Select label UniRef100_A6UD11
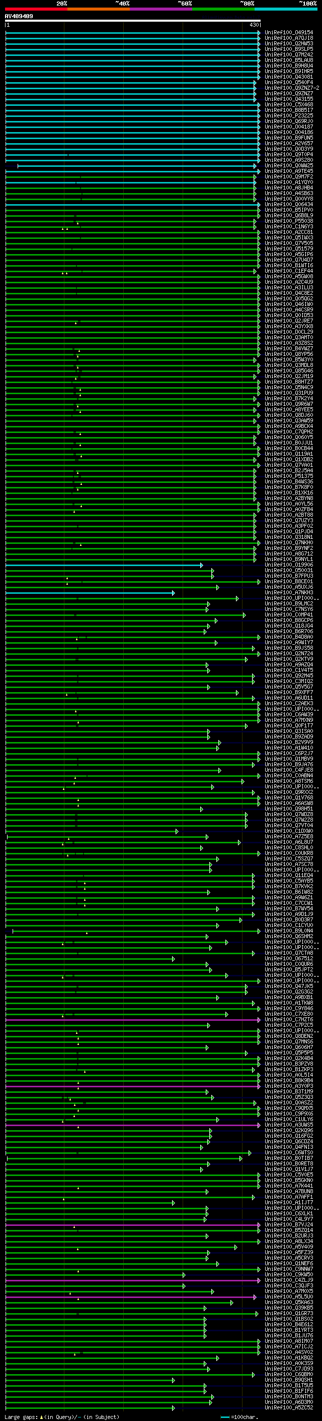The image size is (322, 1421). (288, 698)
